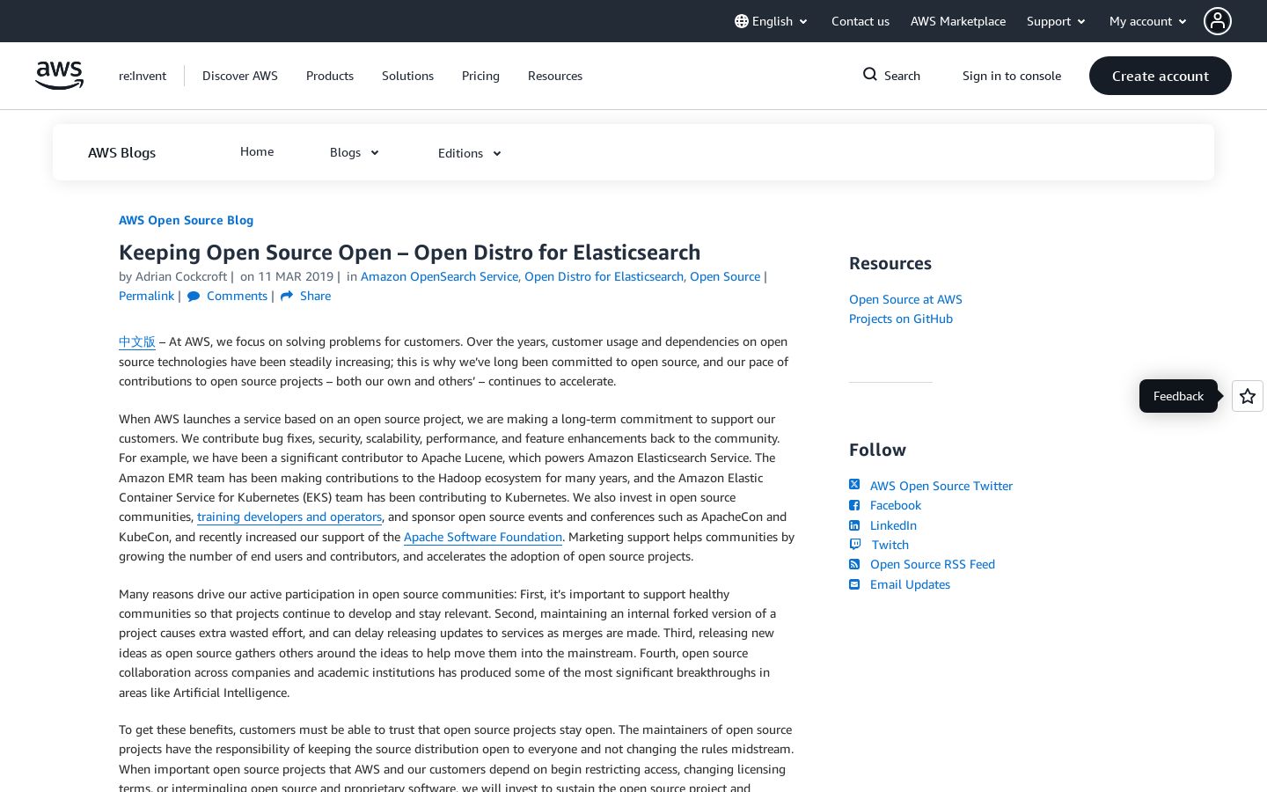Click the Share link
This screenshot has width=1267, height=792.
click(x=315, y=296)
